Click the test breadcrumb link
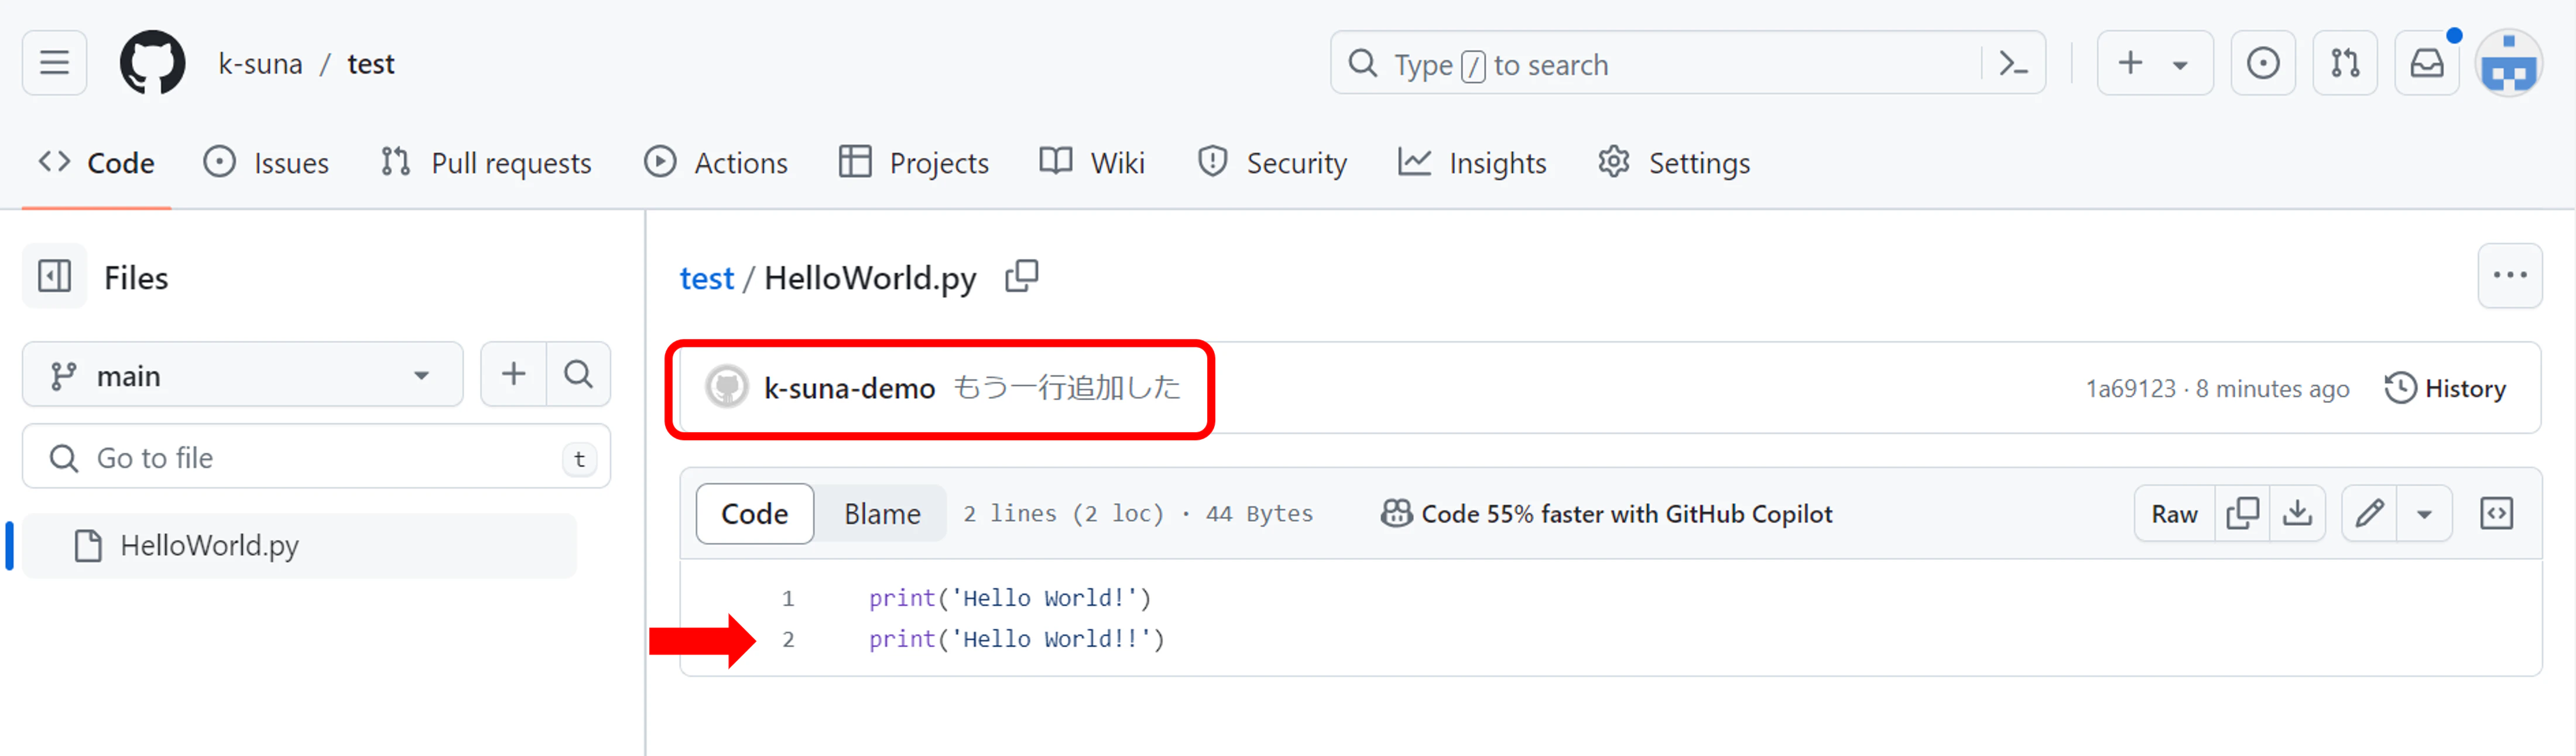Viewport: 2576px width, 756px height. [x=706, y=278]
